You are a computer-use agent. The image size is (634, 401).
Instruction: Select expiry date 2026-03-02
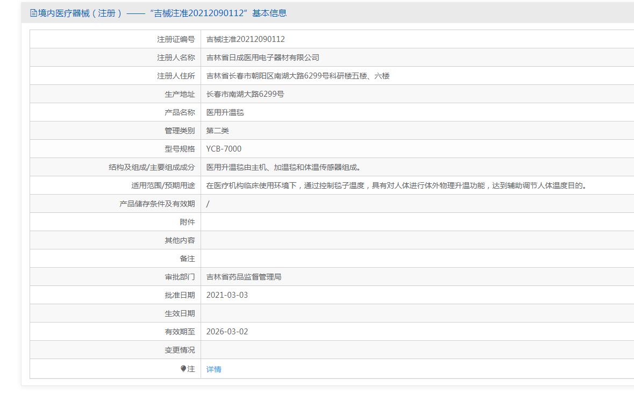(227, 332)
